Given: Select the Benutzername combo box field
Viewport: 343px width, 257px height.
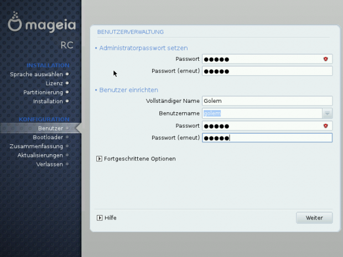Looking at the screenshot, I should pyautogui.click(x=262, y=113).
